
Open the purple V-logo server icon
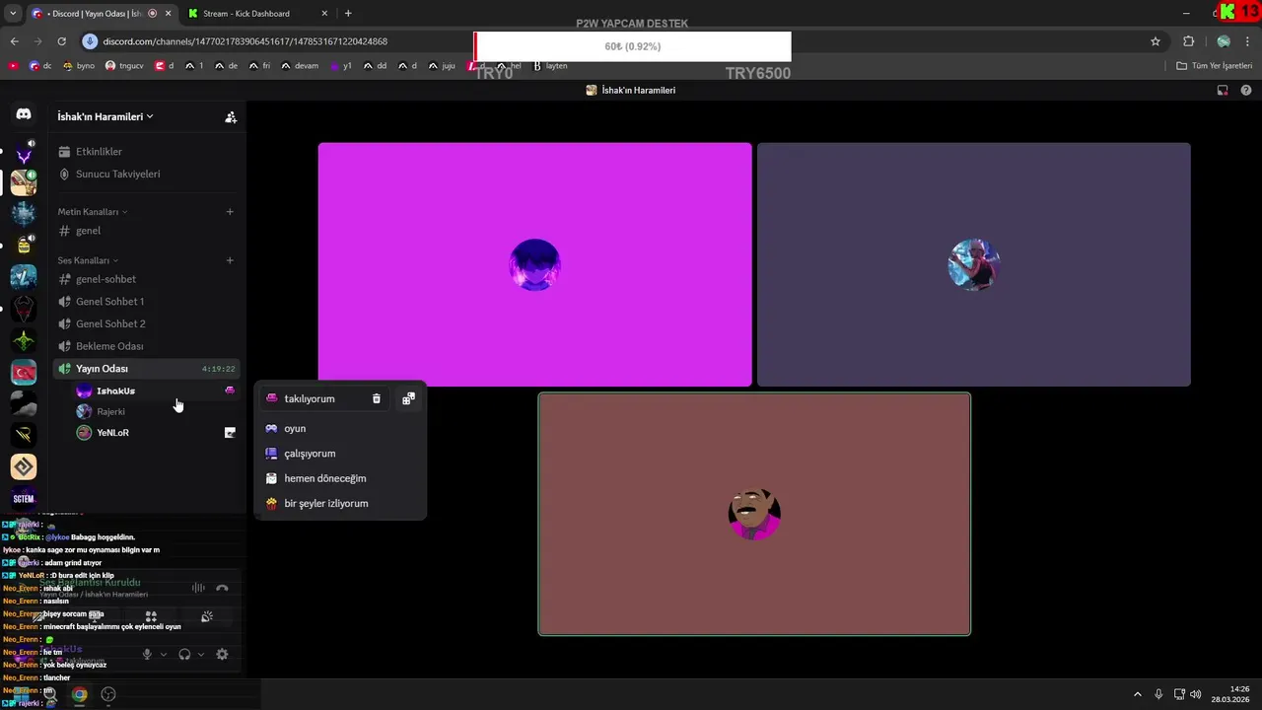(24, 153)
